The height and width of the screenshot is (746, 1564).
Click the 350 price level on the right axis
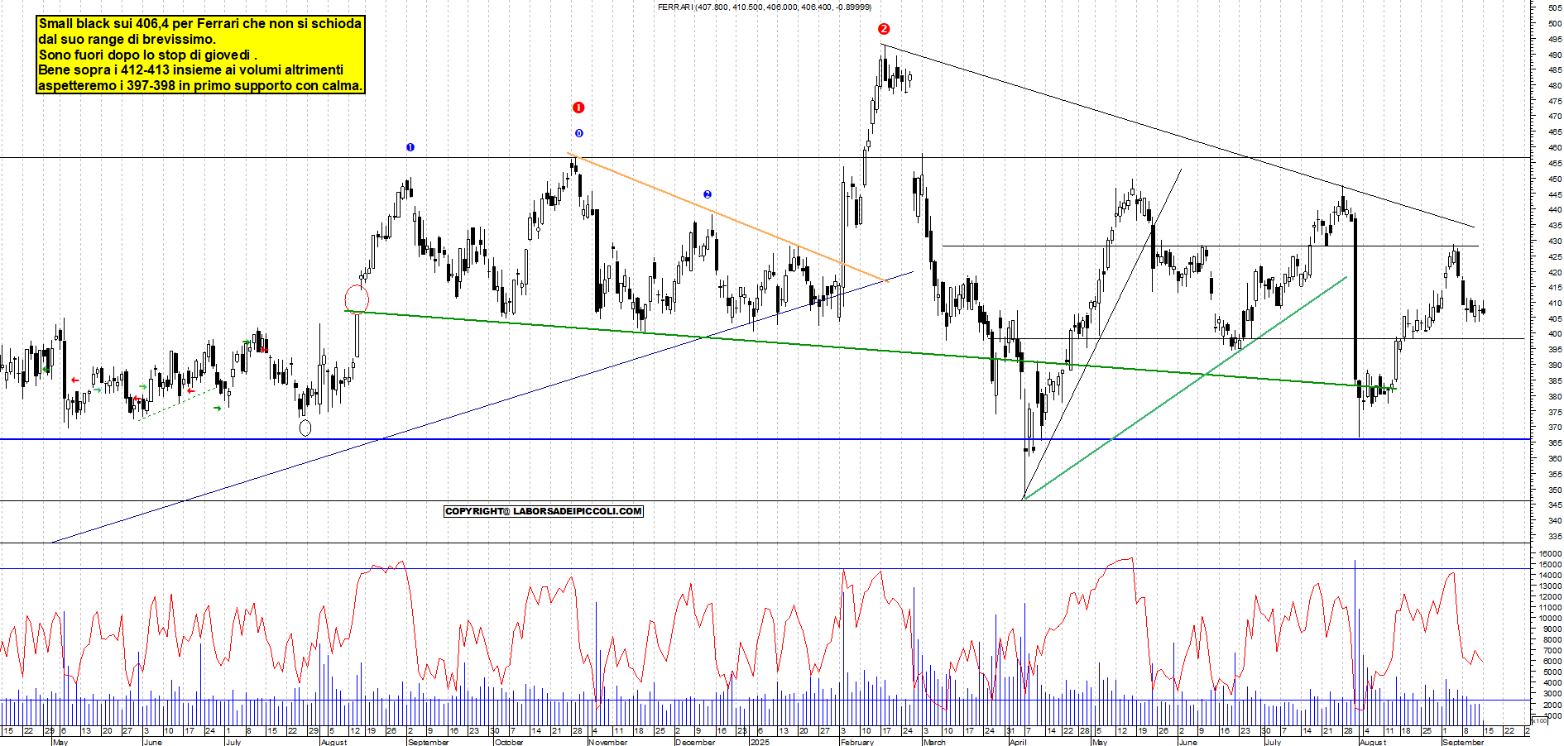click(1554, 490)
